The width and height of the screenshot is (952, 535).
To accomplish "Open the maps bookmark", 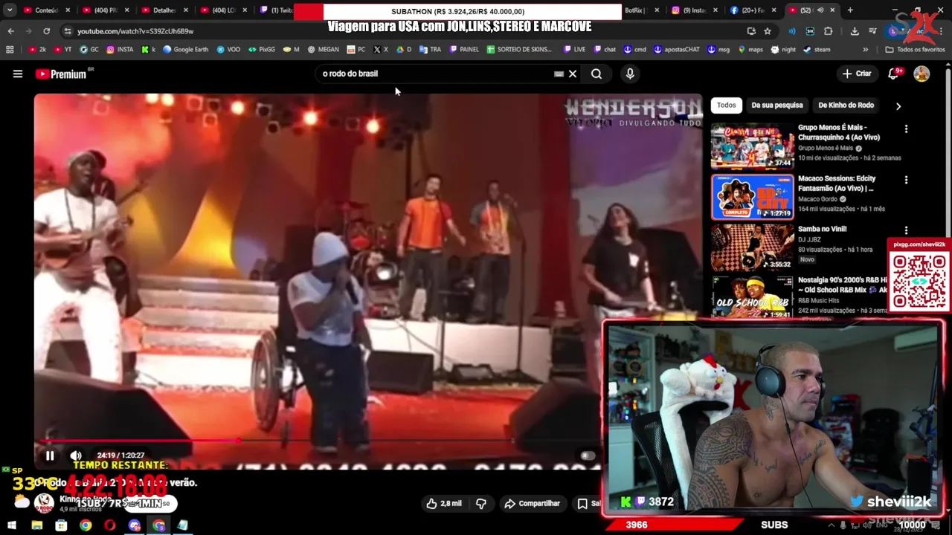I will 750,50.
